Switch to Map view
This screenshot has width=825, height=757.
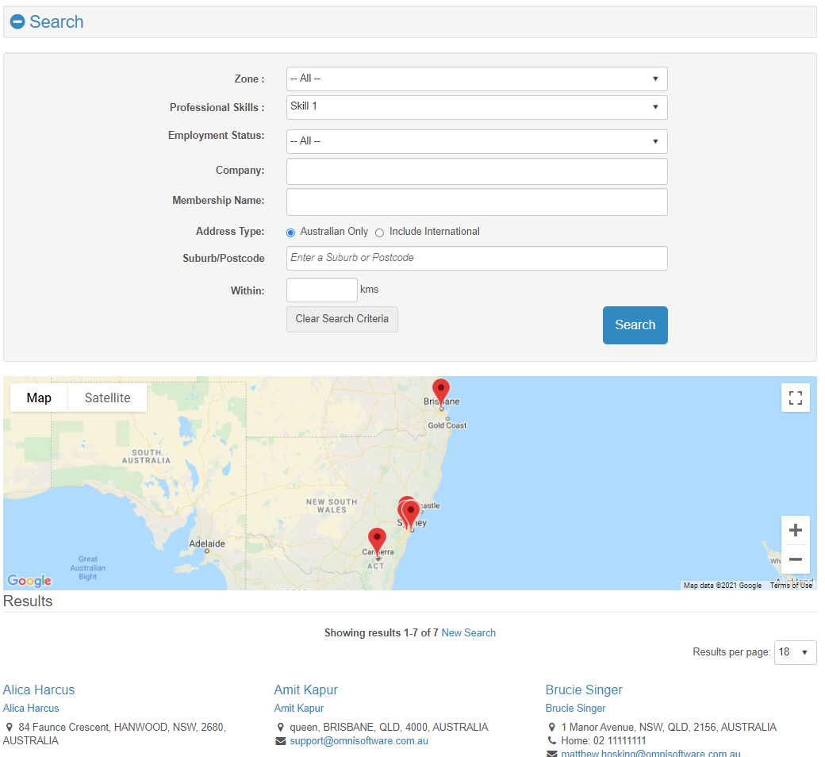38,398
